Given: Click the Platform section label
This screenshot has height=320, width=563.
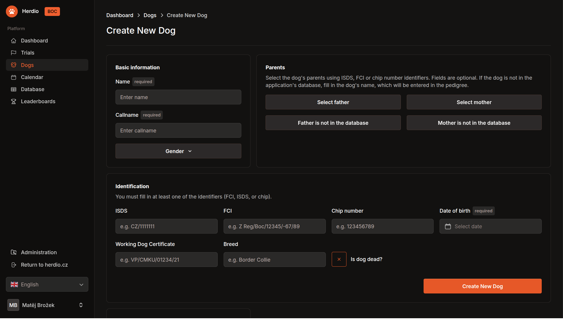Looking at the screenshot, I should [x=16, y=29].
